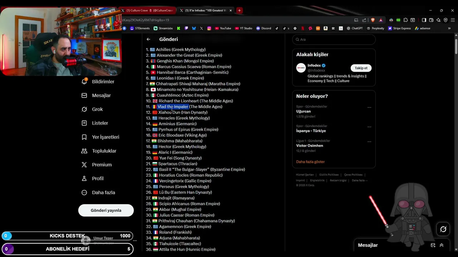The image size is (458, 257).
Task: Open more options for Uğurcan trend
Action: click(x=369, y=107)
